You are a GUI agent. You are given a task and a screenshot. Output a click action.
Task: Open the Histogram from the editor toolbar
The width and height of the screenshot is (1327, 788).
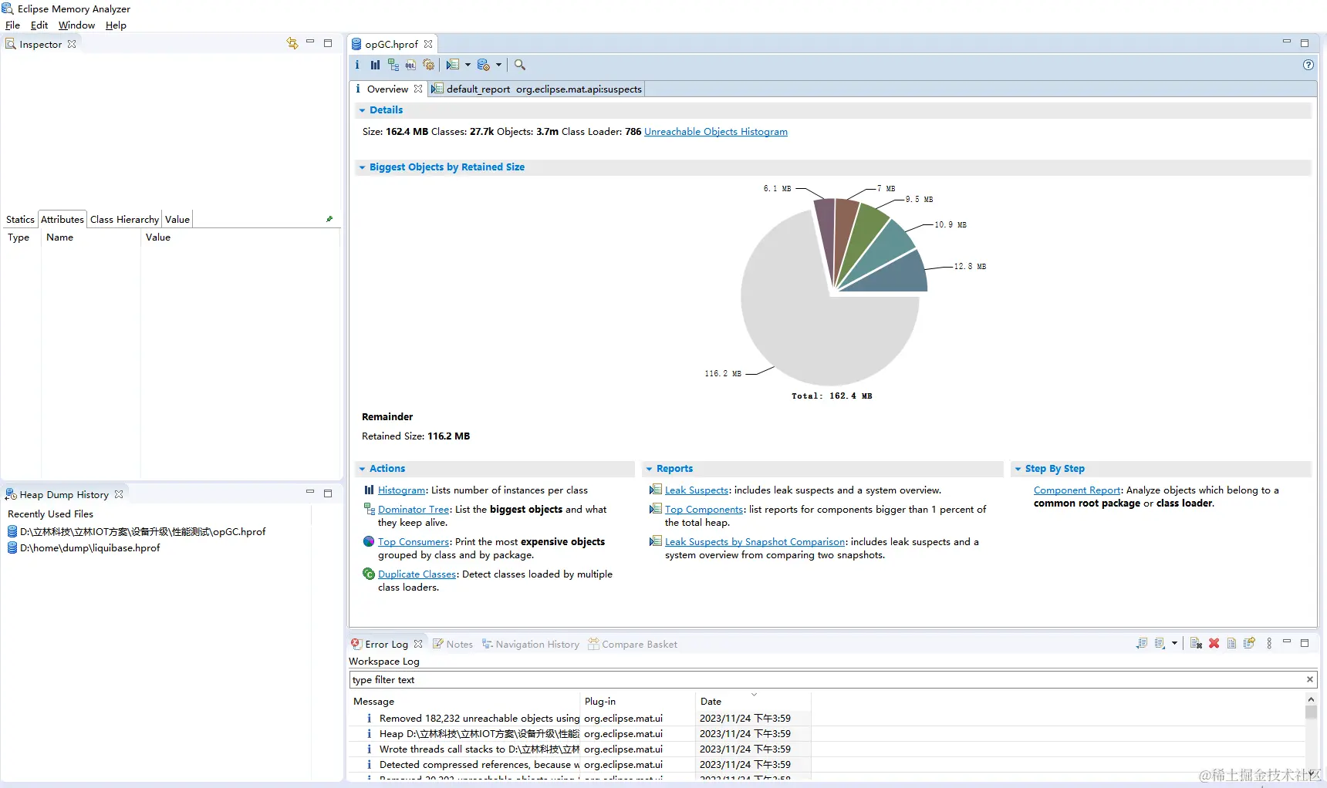click(x=375, y=65)
